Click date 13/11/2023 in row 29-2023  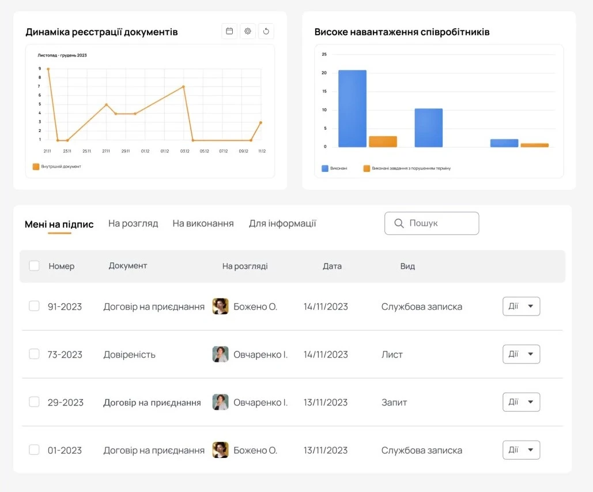click(x=326, y=402)
